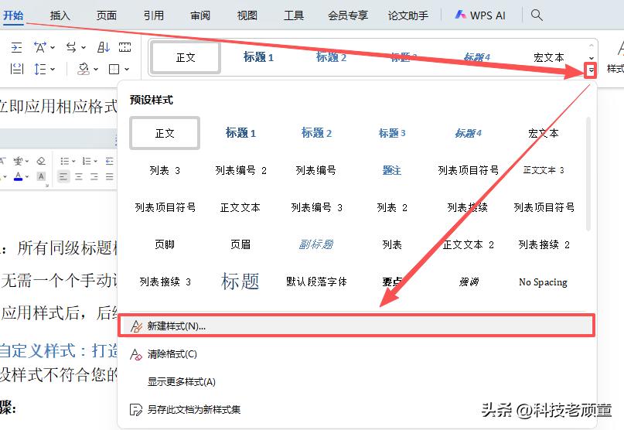Screen dimensions: 624x430
Task: Apply 默认段落字体 style in the preset panel
Action: [x=316, y=282]
